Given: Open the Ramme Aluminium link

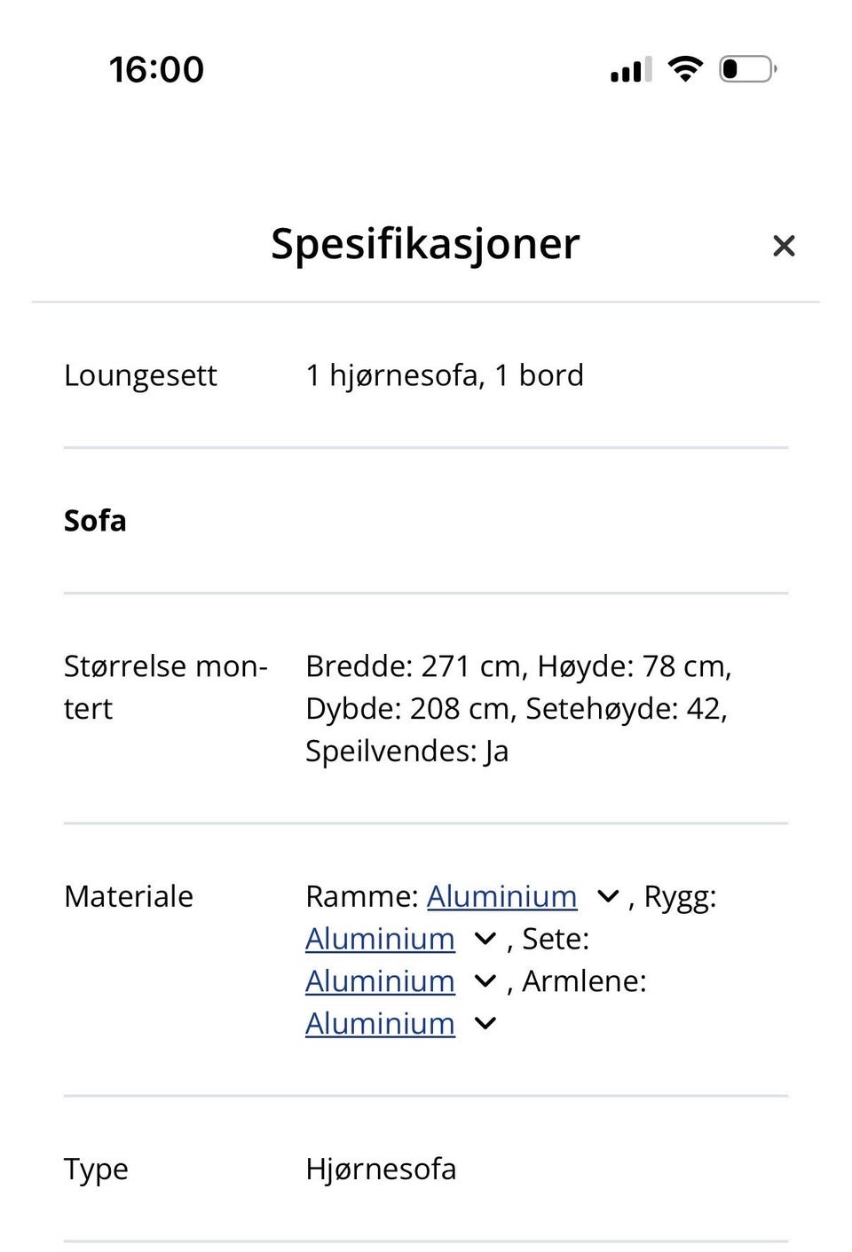Looking at the screenshot, I should click(501, 896).
